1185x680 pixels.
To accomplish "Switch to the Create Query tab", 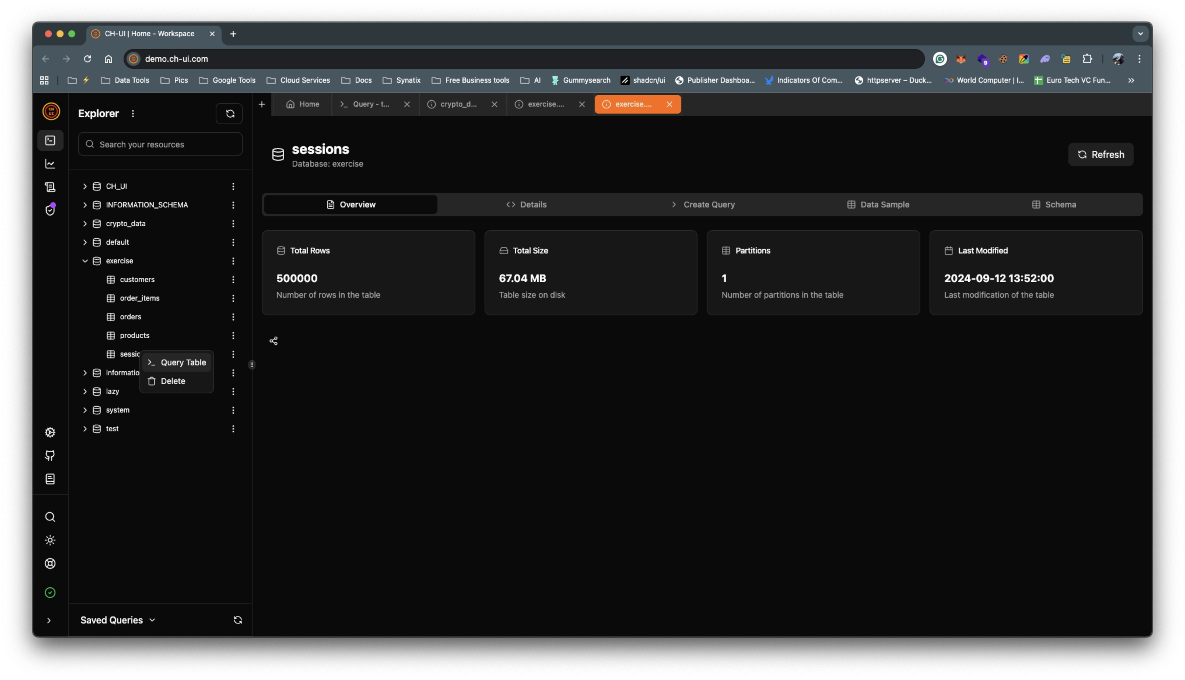I will click(x=703, y=205).
